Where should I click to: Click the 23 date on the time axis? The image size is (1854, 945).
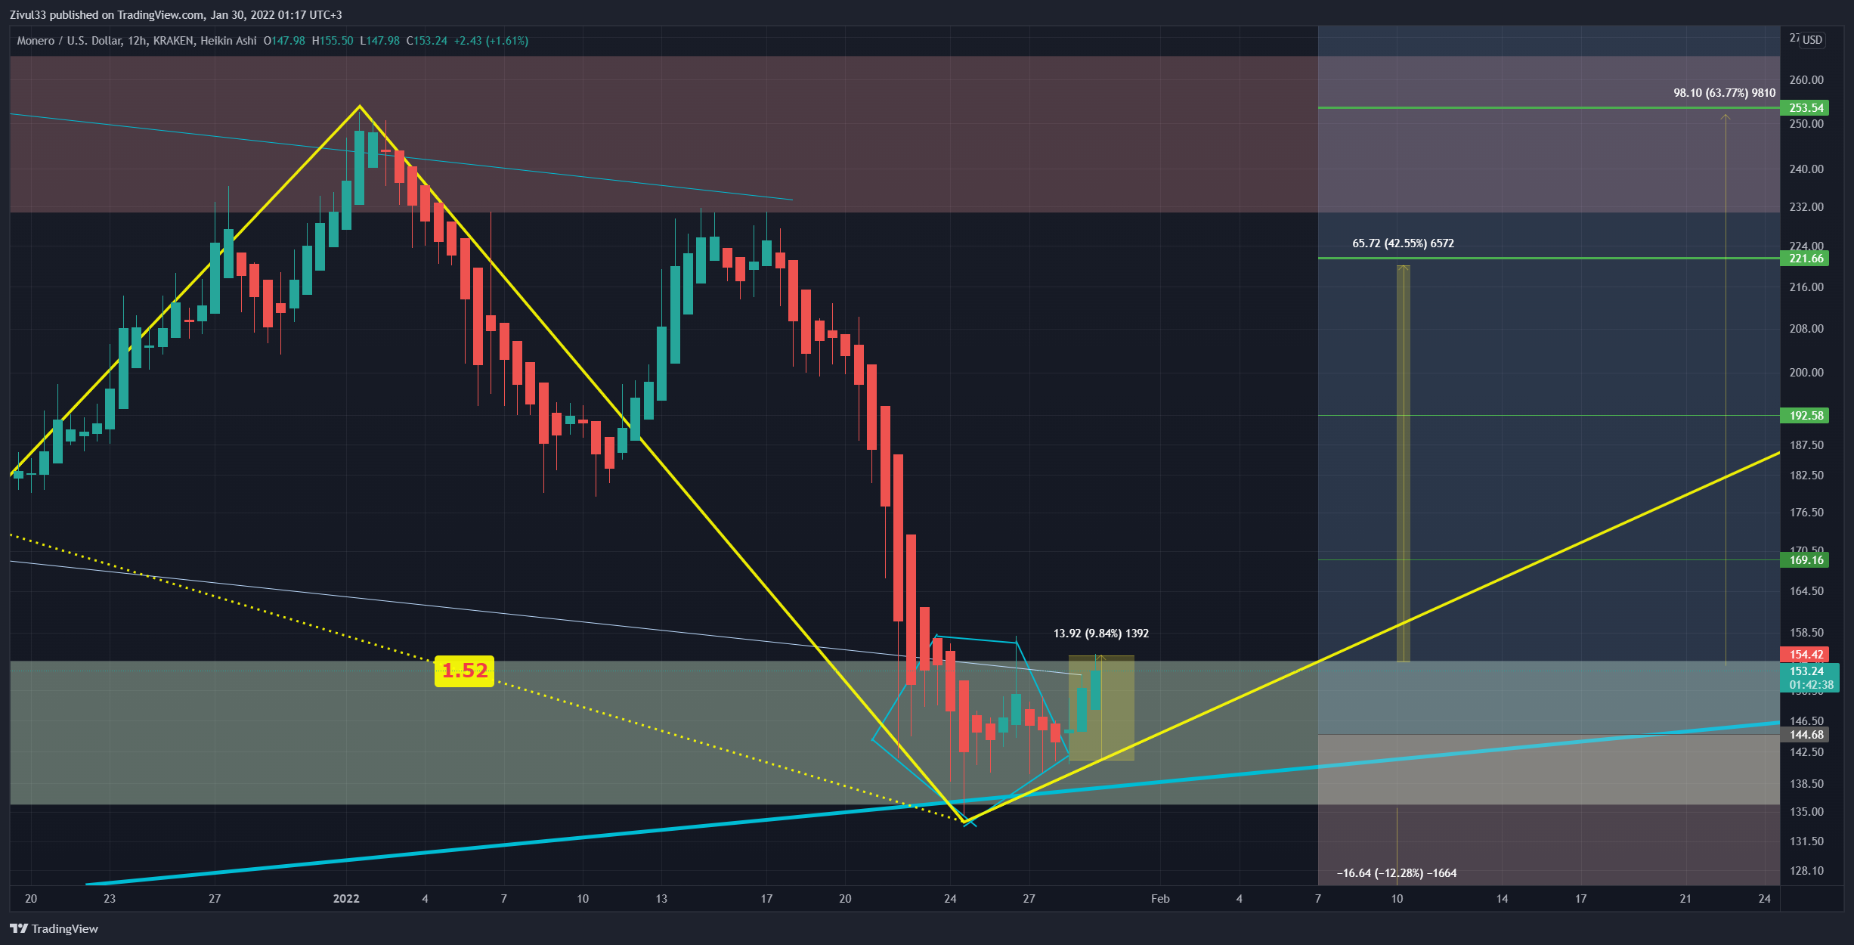tap(110, 899)
